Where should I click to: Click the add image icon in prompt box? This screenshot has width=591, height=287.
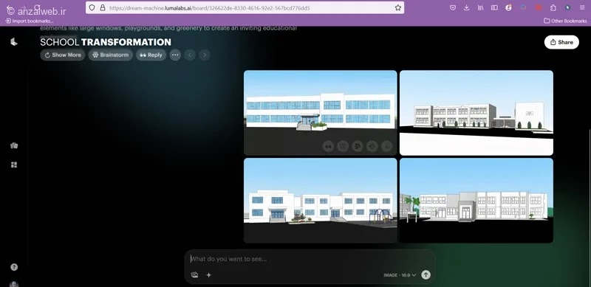pos(194,275)
